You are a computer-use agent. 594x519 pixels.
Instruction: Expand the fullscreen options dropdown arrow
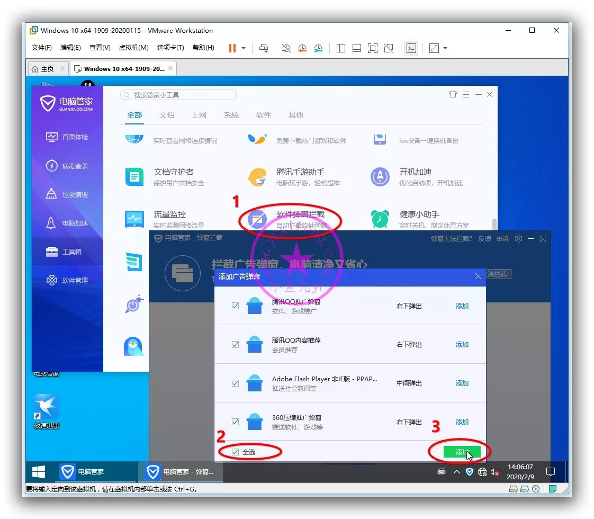pos(445,48)
